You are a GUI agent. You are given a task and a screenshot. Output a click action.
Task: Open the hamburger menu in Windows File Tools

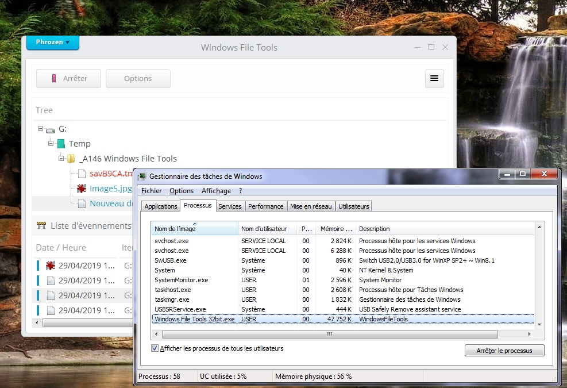434,78
